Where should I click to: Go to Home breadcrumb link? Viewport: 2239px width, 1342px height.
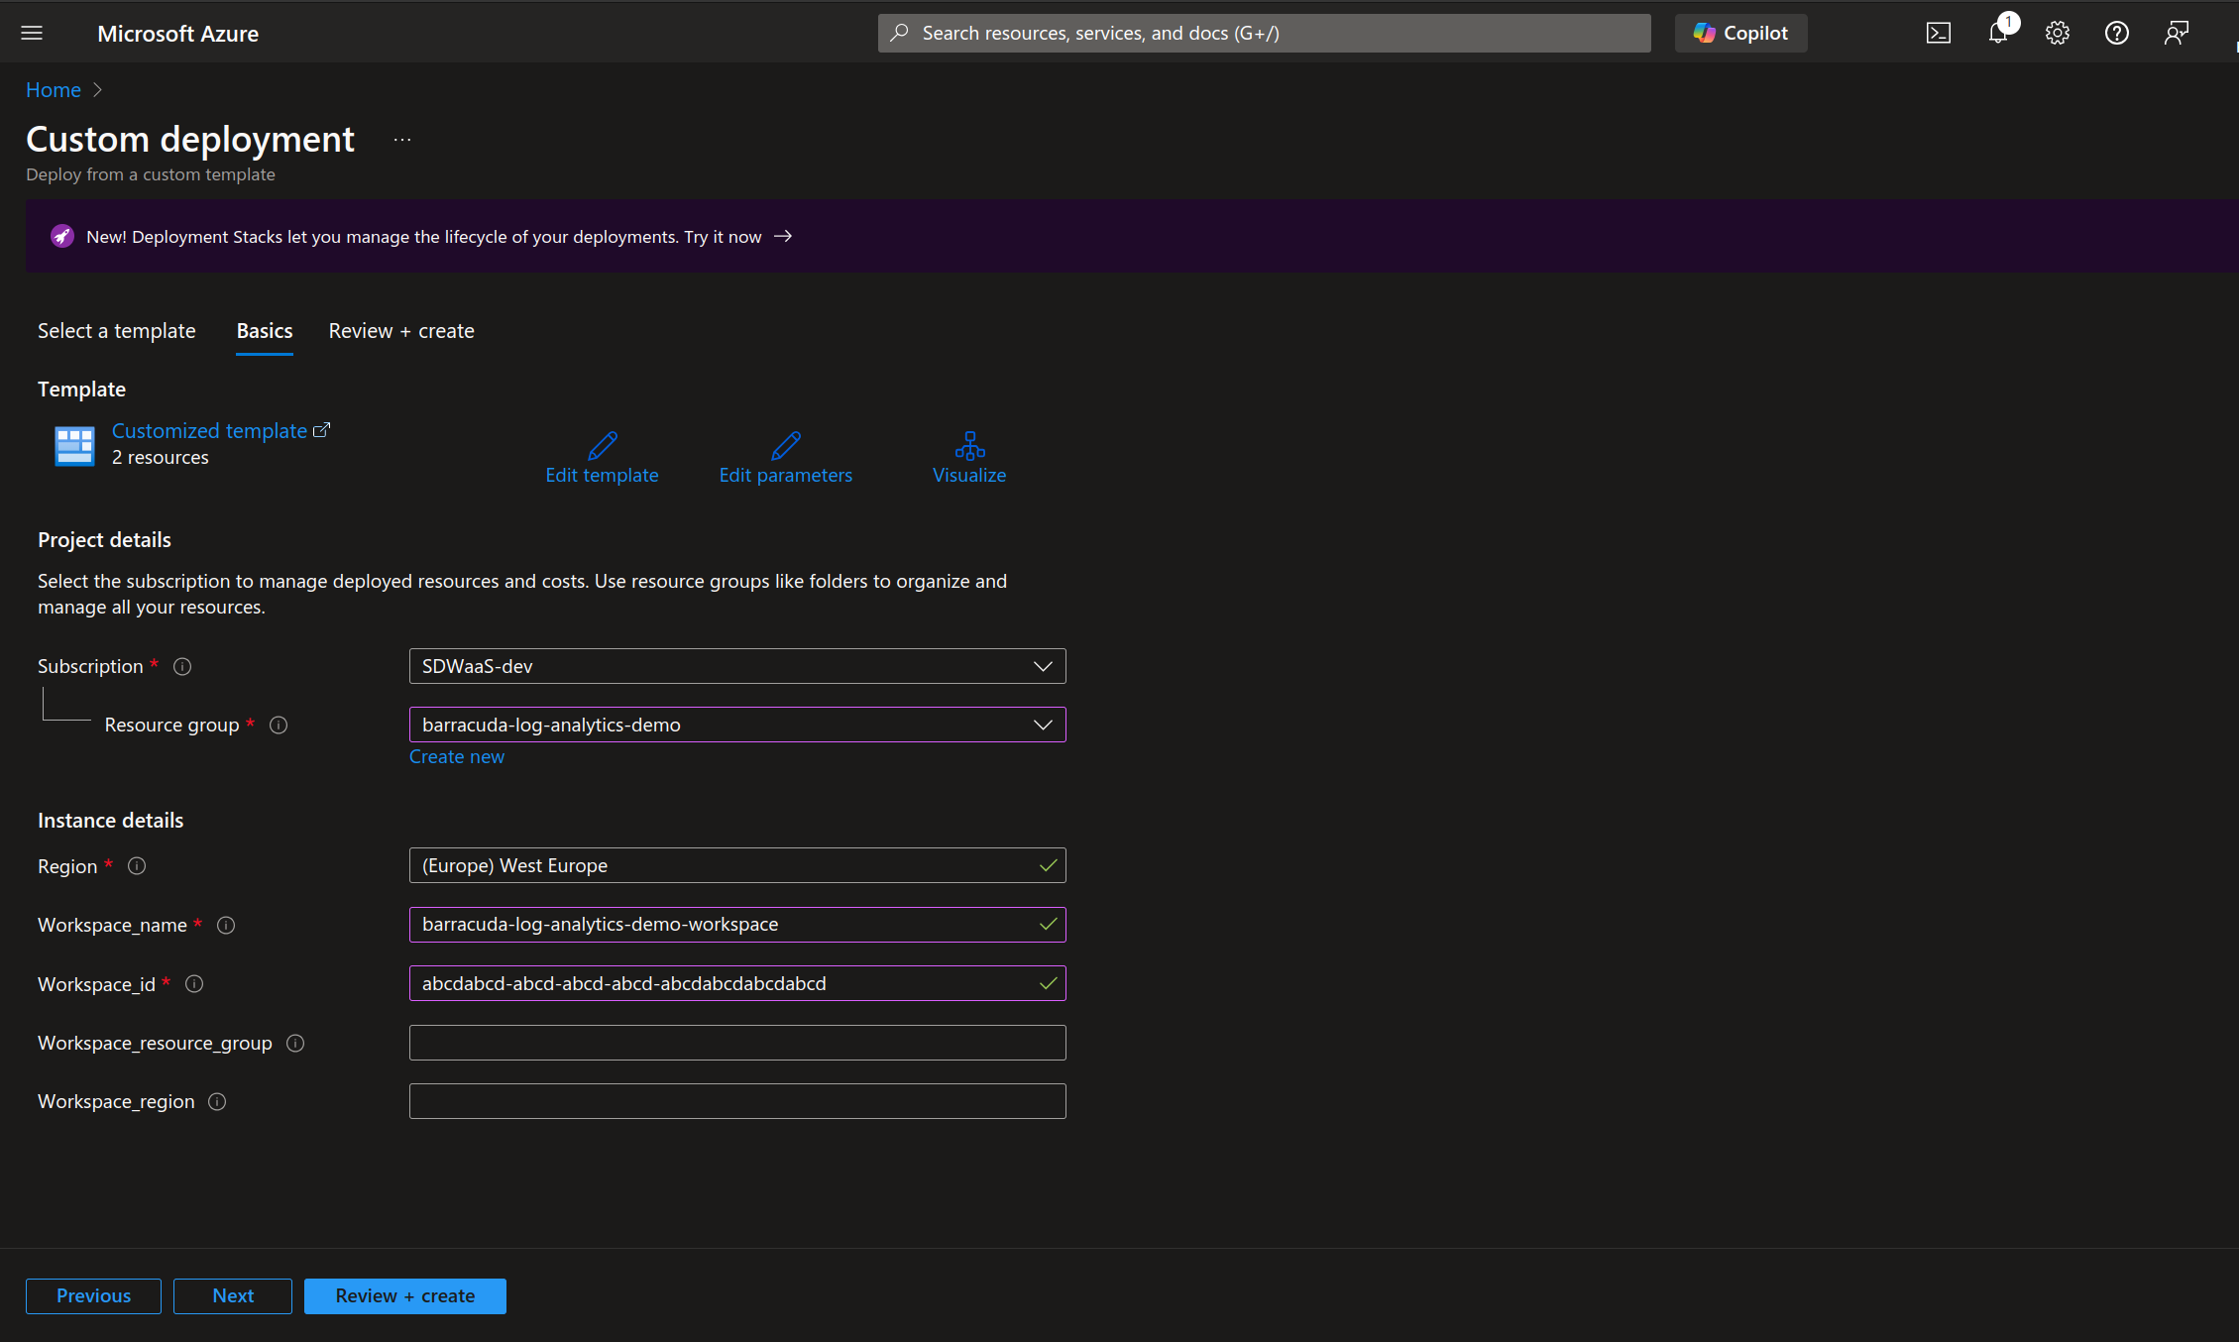point(54,89)
